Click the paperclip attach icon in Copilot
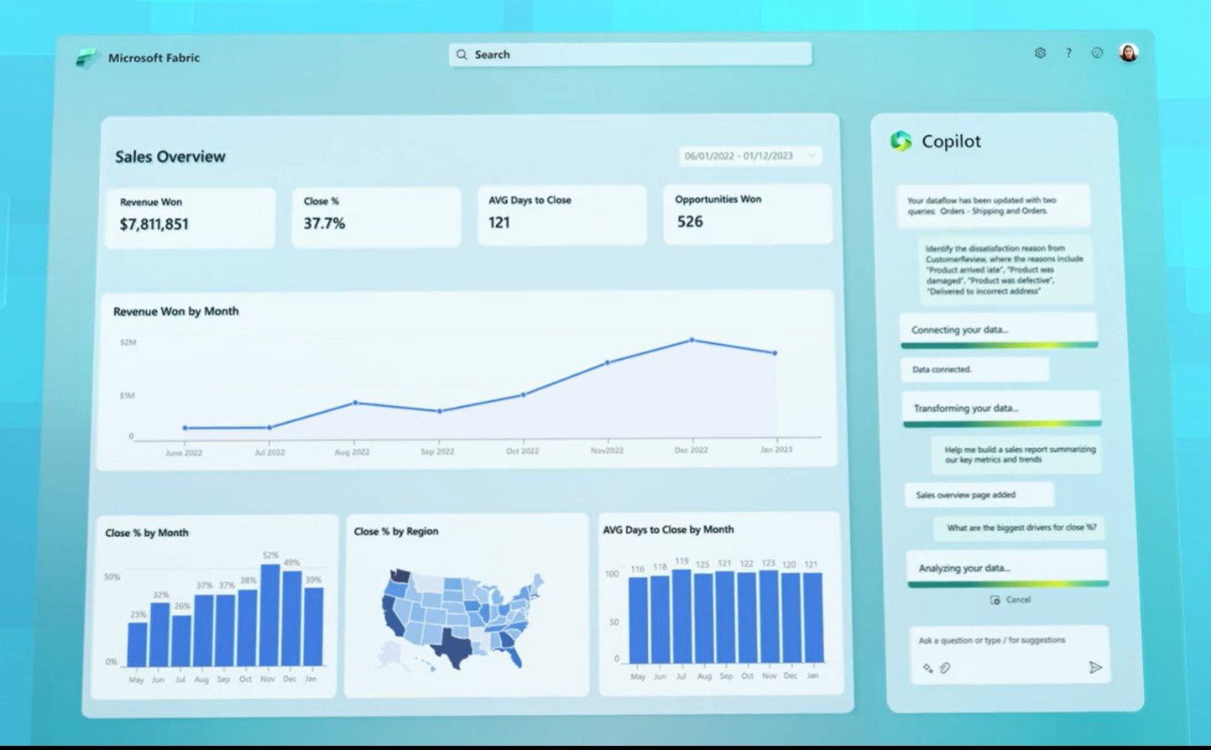Viewport: 1211px width, 750px height. click(945, 669)
